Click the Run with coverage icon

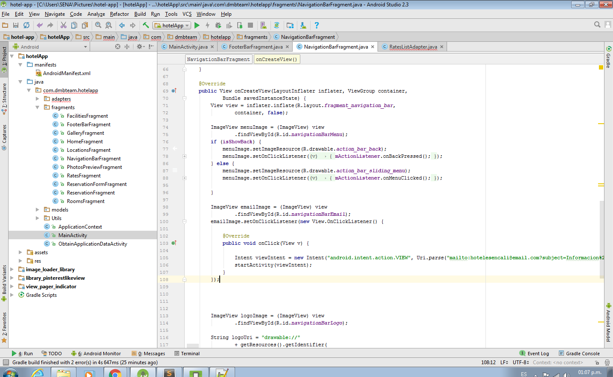[229, 25]
